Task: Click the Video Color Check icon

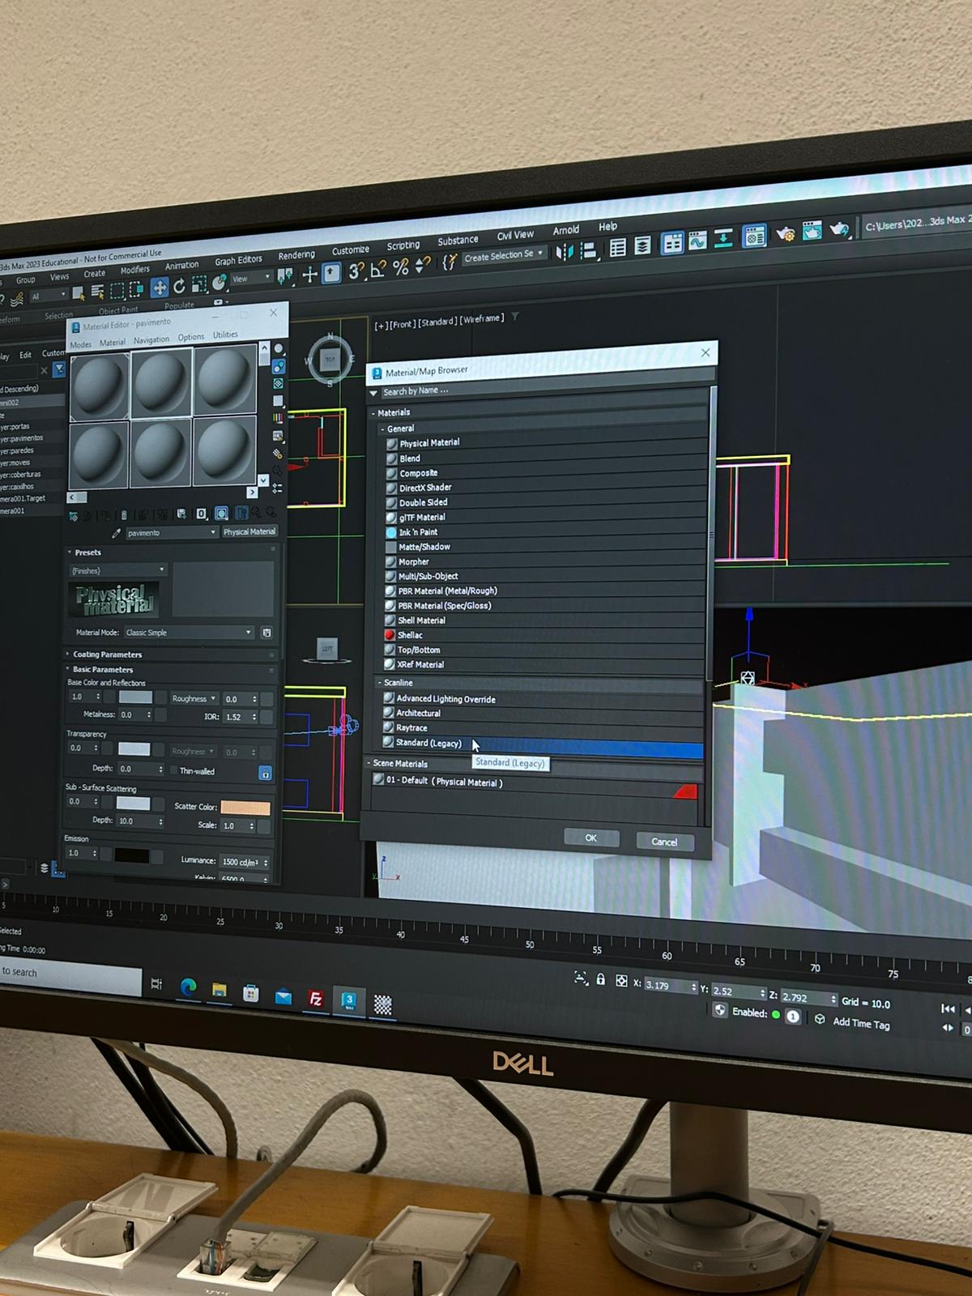Action: 278,418
